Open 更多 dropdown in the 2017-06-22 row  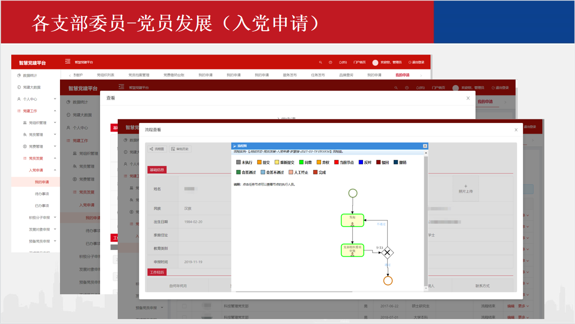[523, 306]
